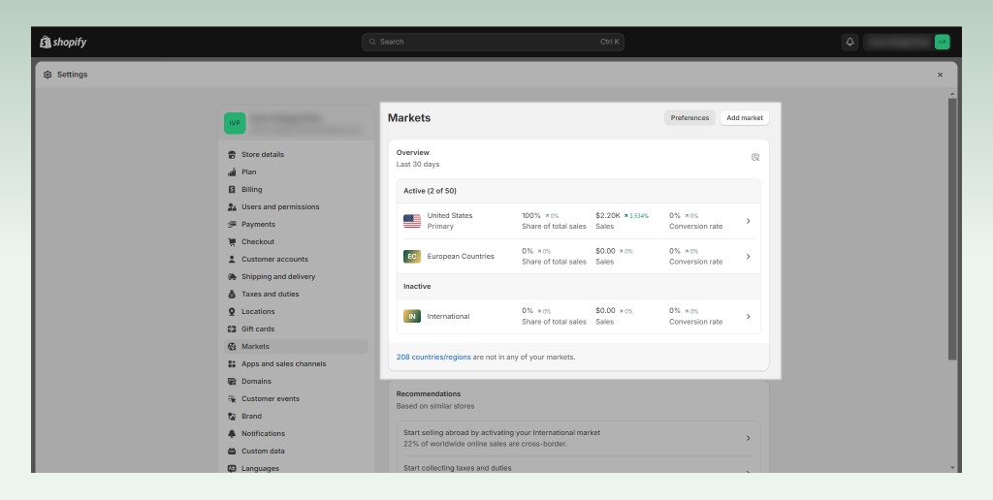
Task: Click the Taxes and duties icon
Action: pos(232,294)
